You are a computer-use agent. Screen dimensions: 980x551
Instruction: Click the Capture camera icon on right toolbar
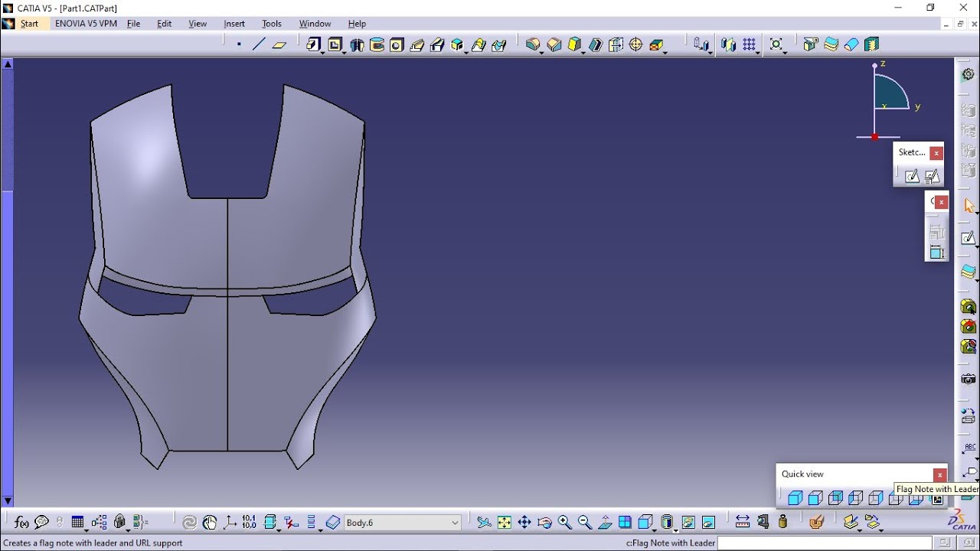[x=969, y=380]
